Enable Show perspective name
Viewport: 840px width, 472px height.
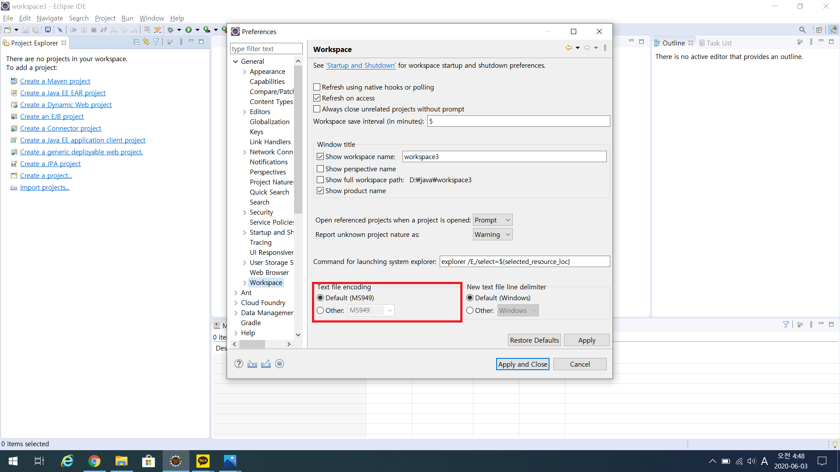coord(320,169)
